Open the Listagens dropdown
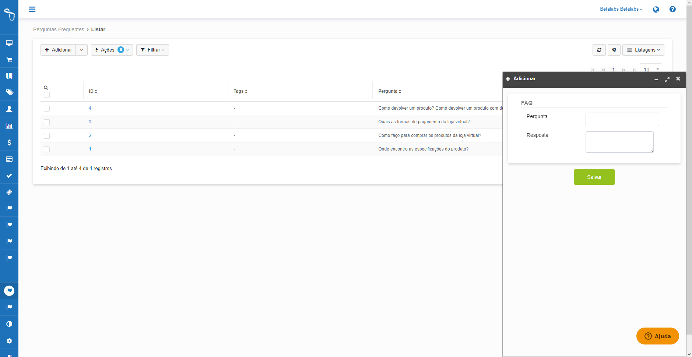This screenshot has width=692, height=357. (x=643, y=50)
